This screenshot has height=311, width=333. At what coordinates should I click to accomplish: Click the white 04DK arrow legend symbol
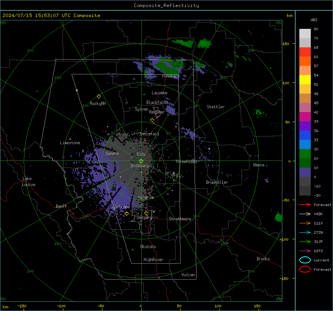[x=305, y=214]
